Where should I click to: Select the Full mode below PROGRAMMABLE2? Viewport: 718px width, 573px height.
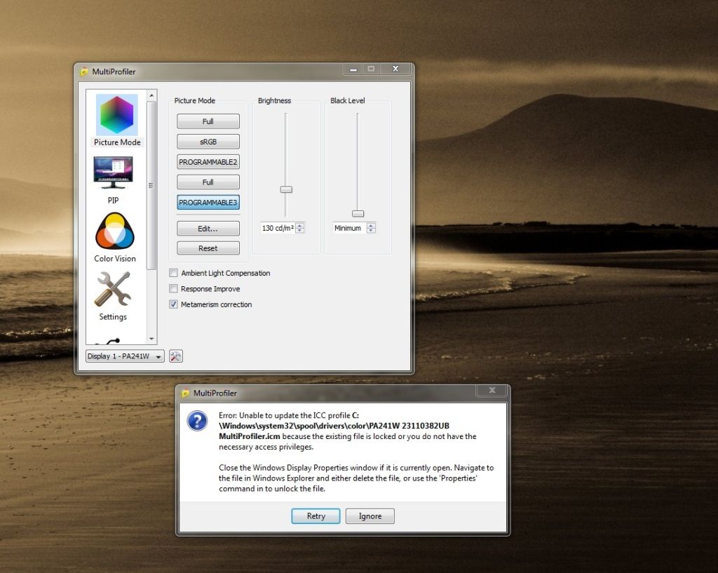pyautogui.click(x=208, y=182)
